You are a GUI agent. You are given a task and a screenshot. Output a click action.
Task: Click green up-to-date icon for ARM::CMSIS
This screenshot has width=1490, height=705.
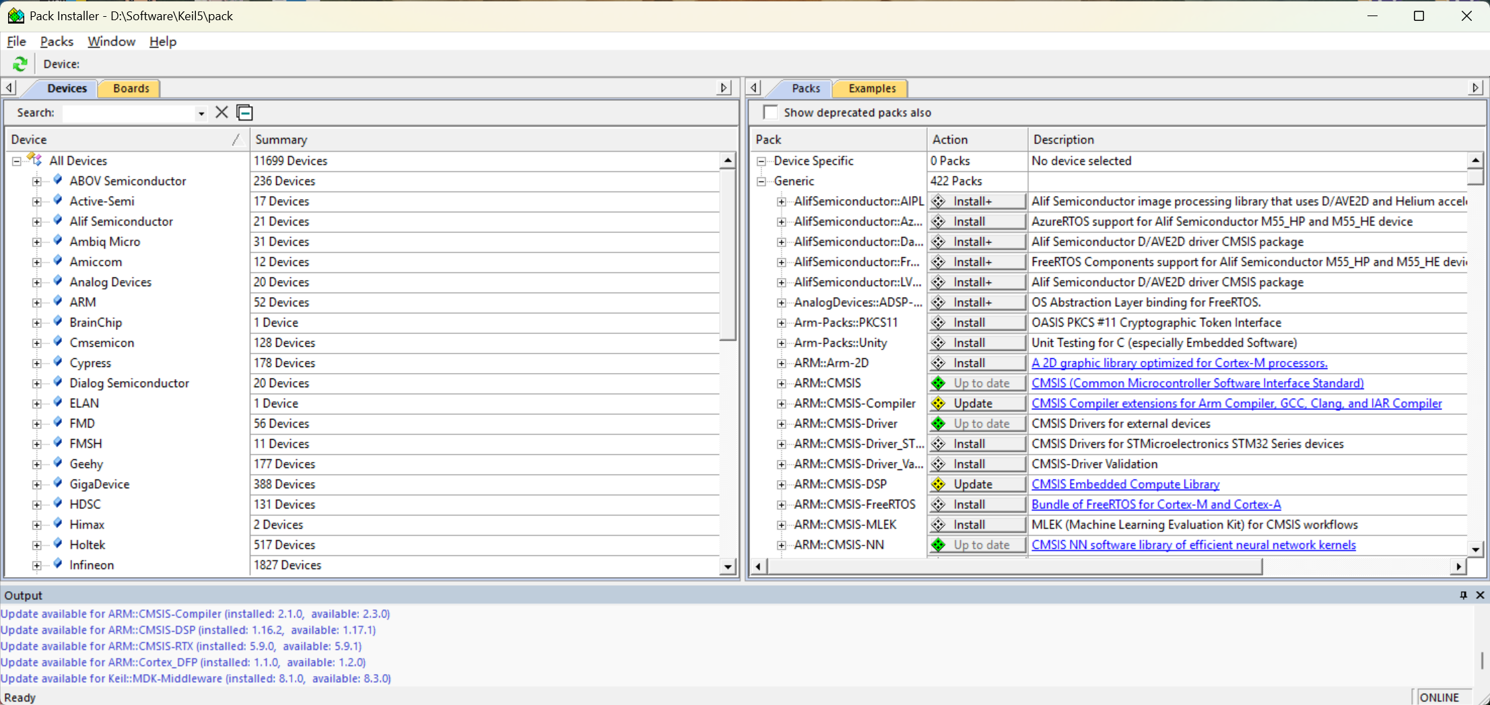tap(939, 383)
